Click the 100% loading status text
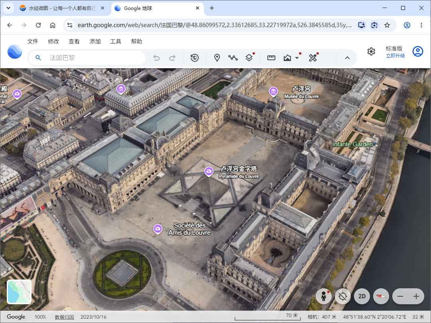 coord(40,317)
